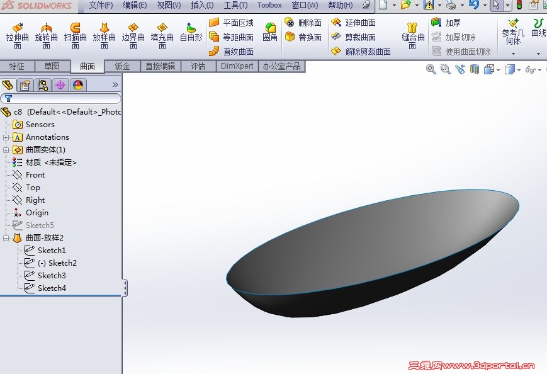Viewport: 547px width, 374px height.
Task: Switch to the DimXpert tab
Action: point(237,66)
